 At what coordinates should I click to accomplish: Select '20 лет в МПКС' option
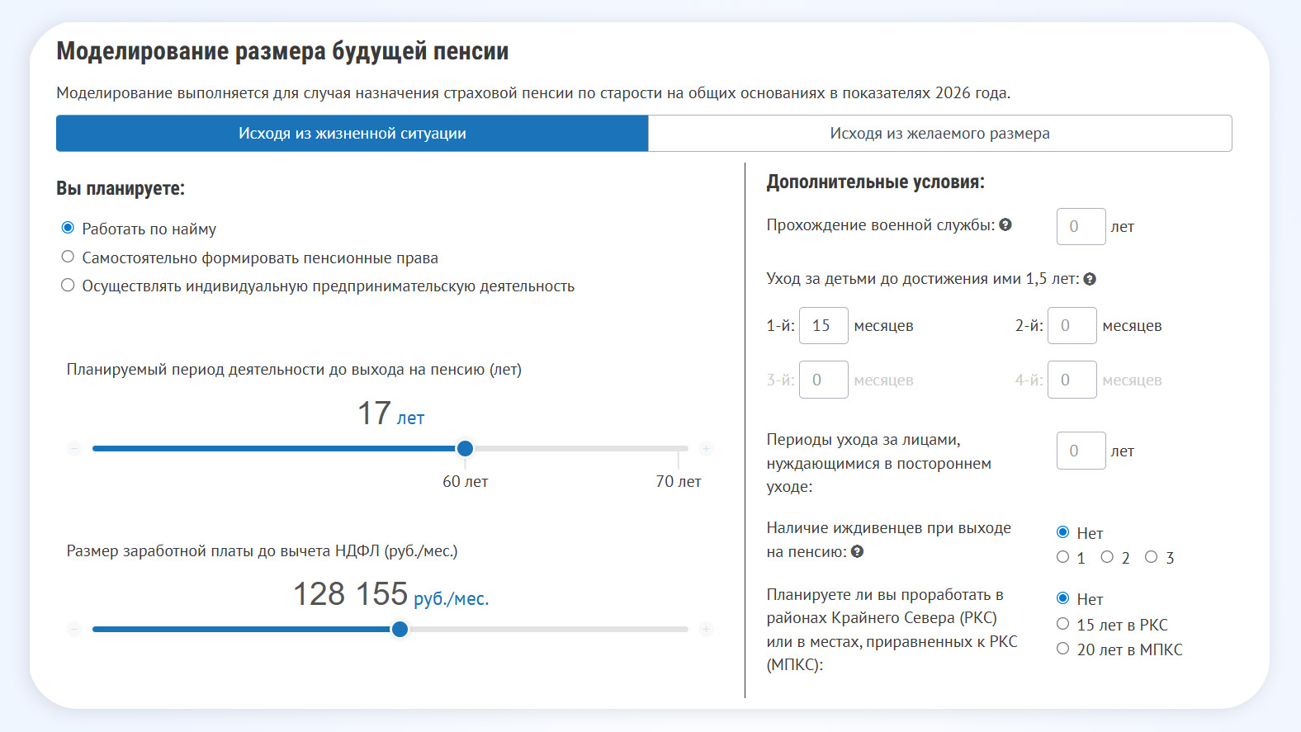(1063, 649)
